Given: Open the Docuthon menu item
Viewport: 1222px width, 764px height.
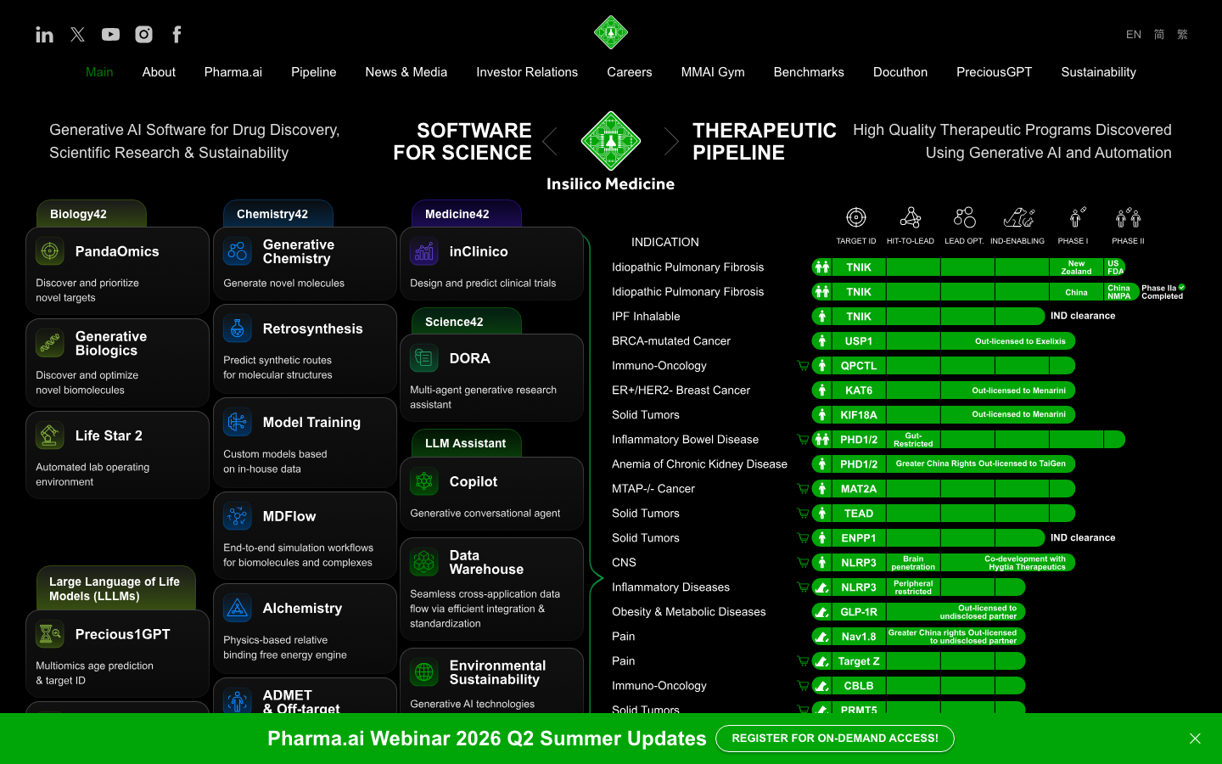Looking at the screenshot, I should click(x=900, y=72).
